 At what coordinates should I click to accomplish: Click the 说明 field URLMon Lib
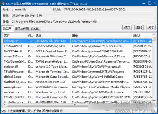(x=83, y=15)
